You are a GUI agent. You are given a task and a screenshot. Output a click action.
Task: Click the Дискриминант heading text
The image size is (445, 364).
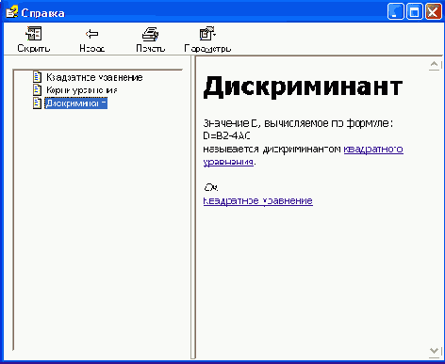click(303, 87)
